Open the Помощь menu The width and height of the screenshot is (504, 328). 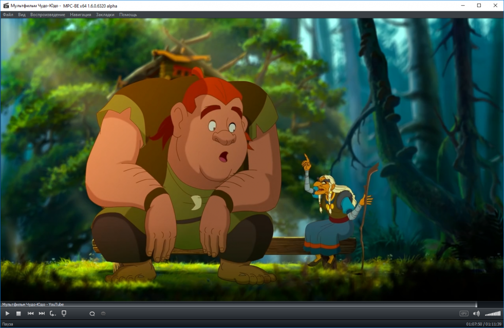point(128,14)
